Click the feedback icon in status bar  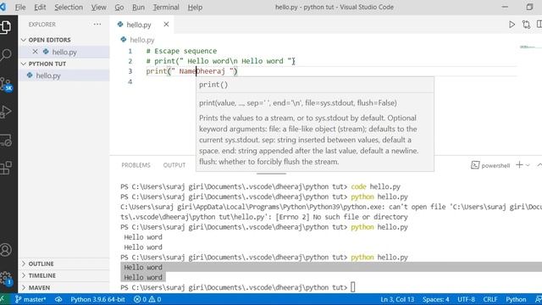click(539, 299)
